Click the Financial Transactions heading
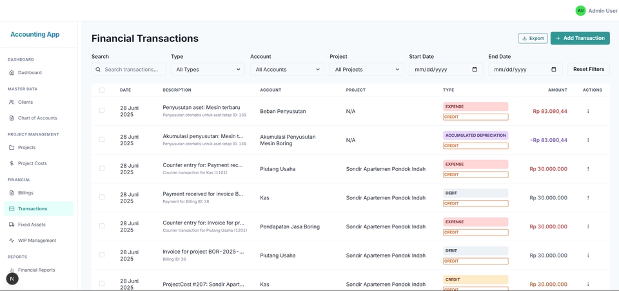The image size is (619, 291). [145, 38]
